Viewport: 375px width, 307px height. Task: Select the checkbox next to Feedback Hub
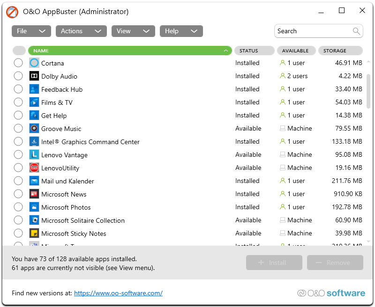[x=18, y=89]
